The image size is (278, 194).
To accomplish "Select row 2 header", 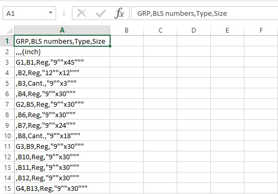I will 7,52.
